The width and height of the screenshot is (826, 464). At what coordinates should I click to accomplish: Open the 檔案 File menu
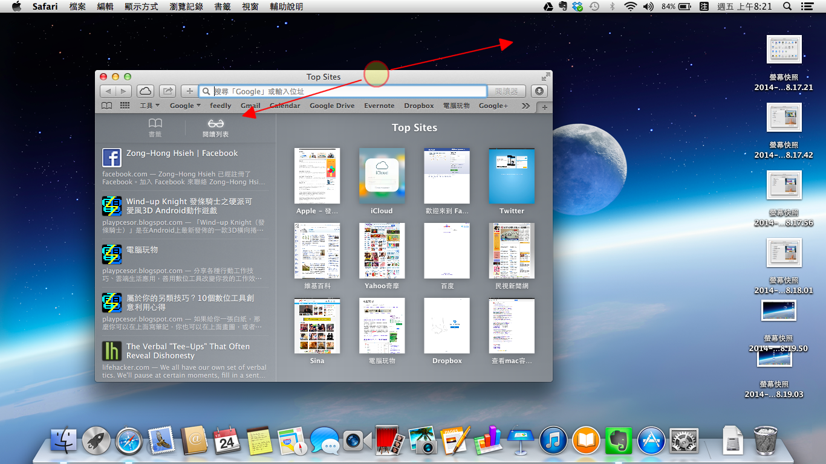coord(77,7)
